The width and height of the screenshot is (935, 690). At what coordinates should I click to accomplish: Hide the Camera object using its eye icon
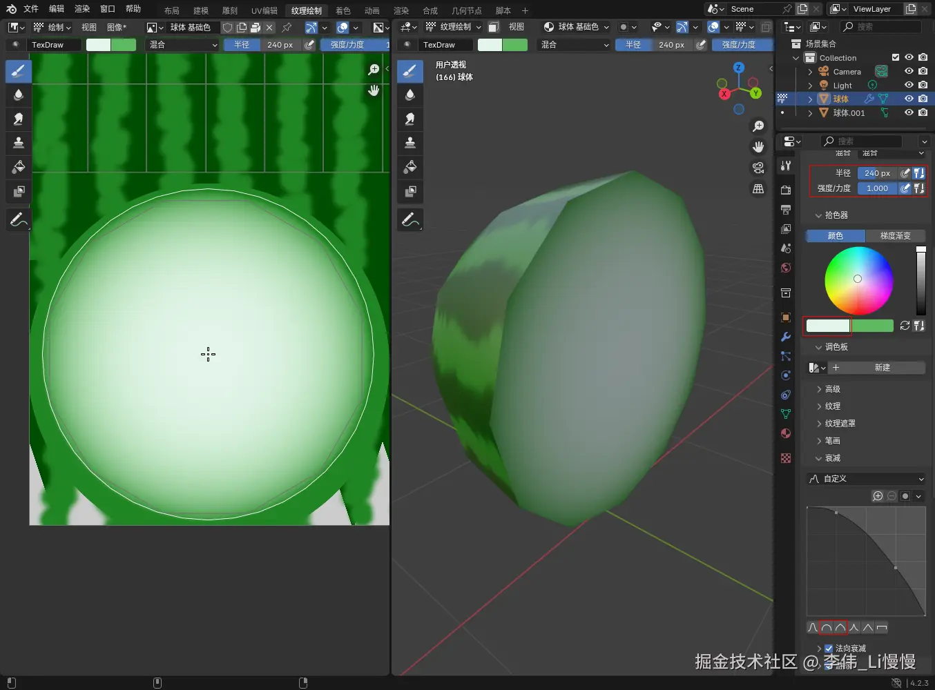click(x=909, y=72)
